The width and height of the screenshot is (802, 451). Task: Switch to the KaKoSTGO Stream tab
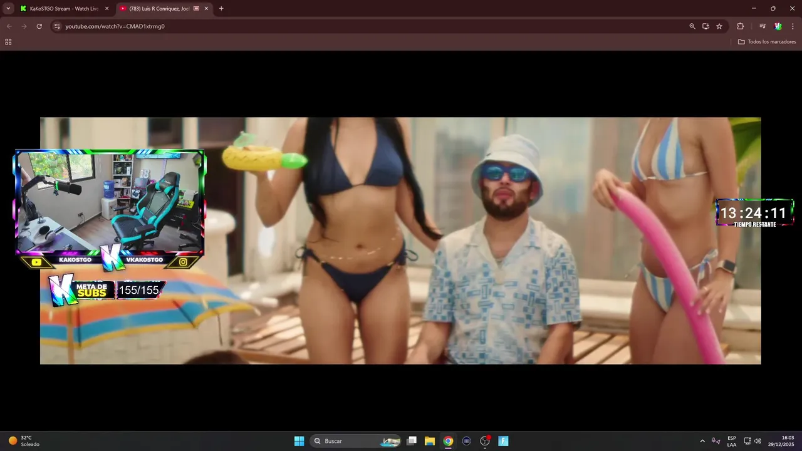[64, 8]
